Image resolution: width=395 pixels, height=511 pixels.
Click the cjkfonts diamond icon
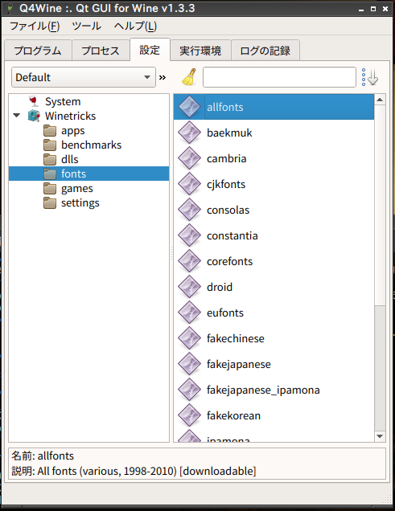click(x=189, y=184)
